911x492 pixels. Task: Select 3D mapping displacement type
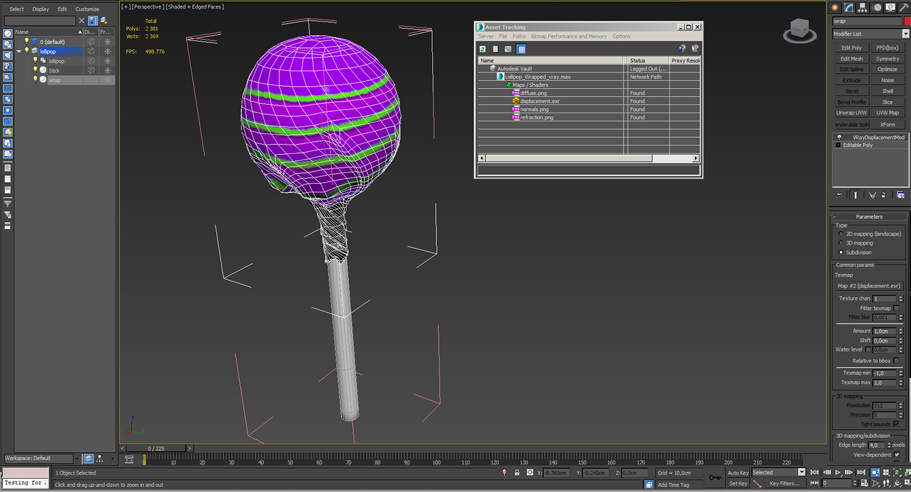pos(841,243)
